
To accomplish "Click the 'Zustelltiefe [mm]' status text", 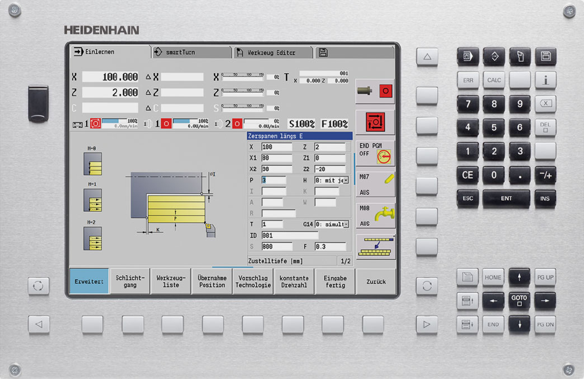I will click(275, 261).
